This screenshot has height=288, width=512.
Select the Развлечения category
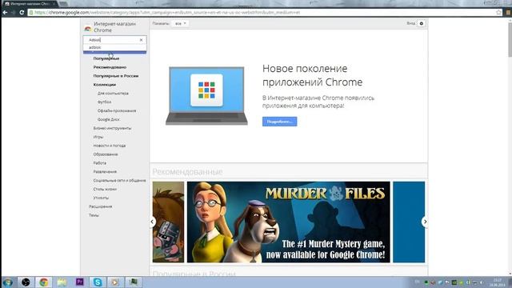[x=105, y=172]
